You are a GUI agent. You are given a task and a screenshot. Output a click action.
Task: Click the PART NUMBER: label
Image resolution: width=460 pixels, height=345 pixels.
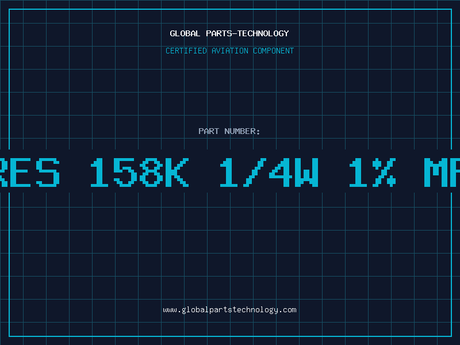click(229, 131)
